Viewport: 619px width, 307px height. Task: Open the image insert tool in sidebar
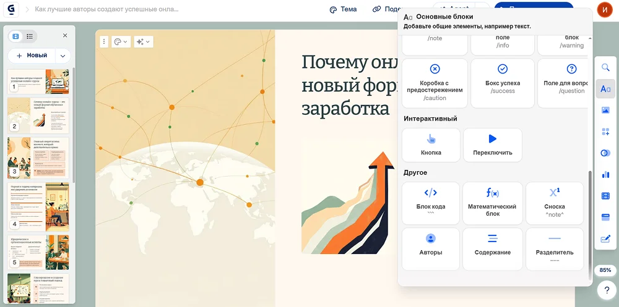[605, 110]
